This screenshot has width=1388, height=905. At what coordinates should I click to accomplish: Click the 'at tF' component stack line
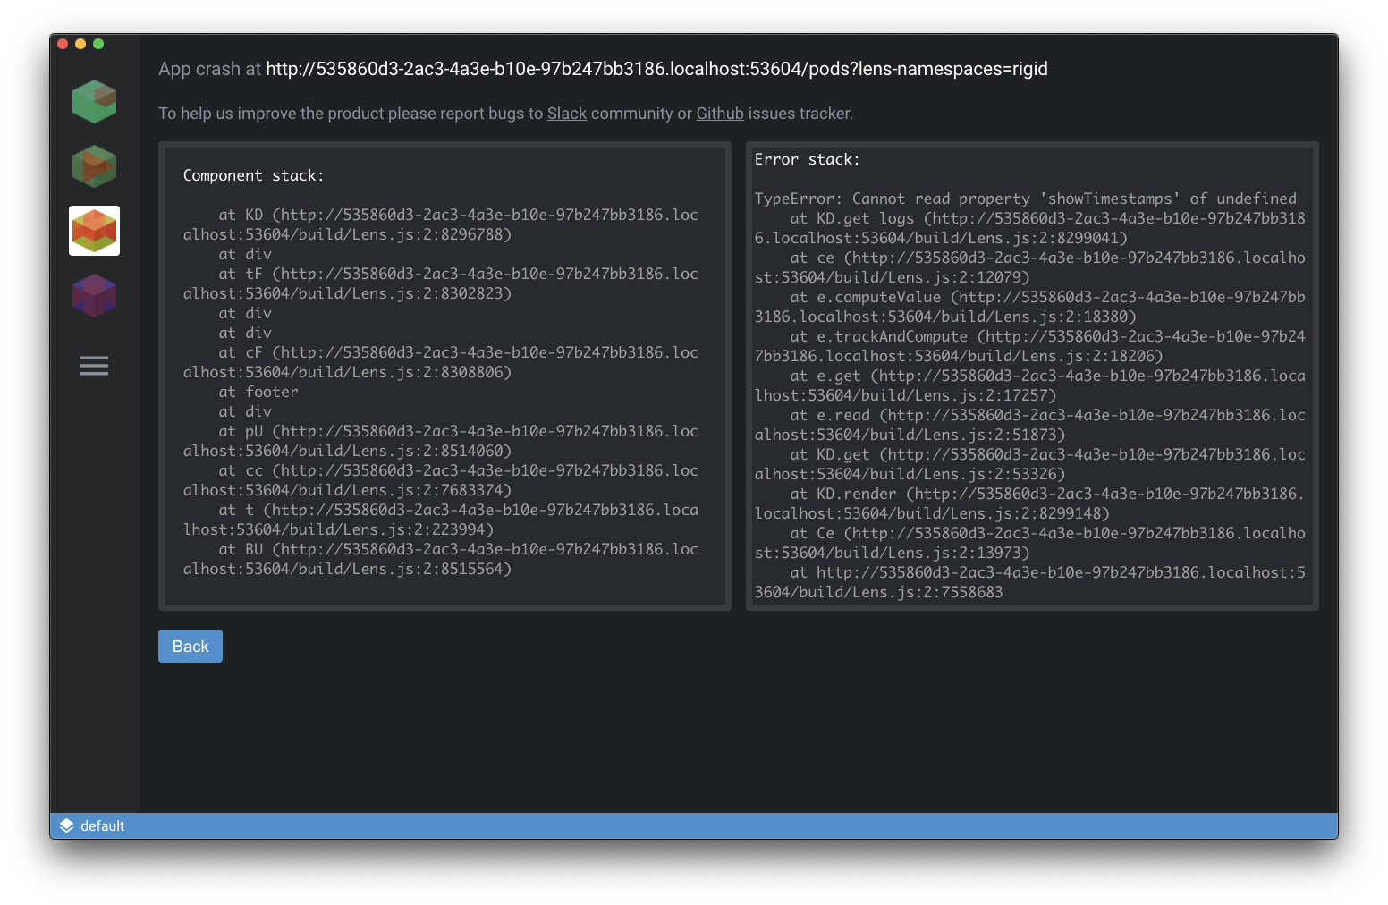click(x=441, y=283)
